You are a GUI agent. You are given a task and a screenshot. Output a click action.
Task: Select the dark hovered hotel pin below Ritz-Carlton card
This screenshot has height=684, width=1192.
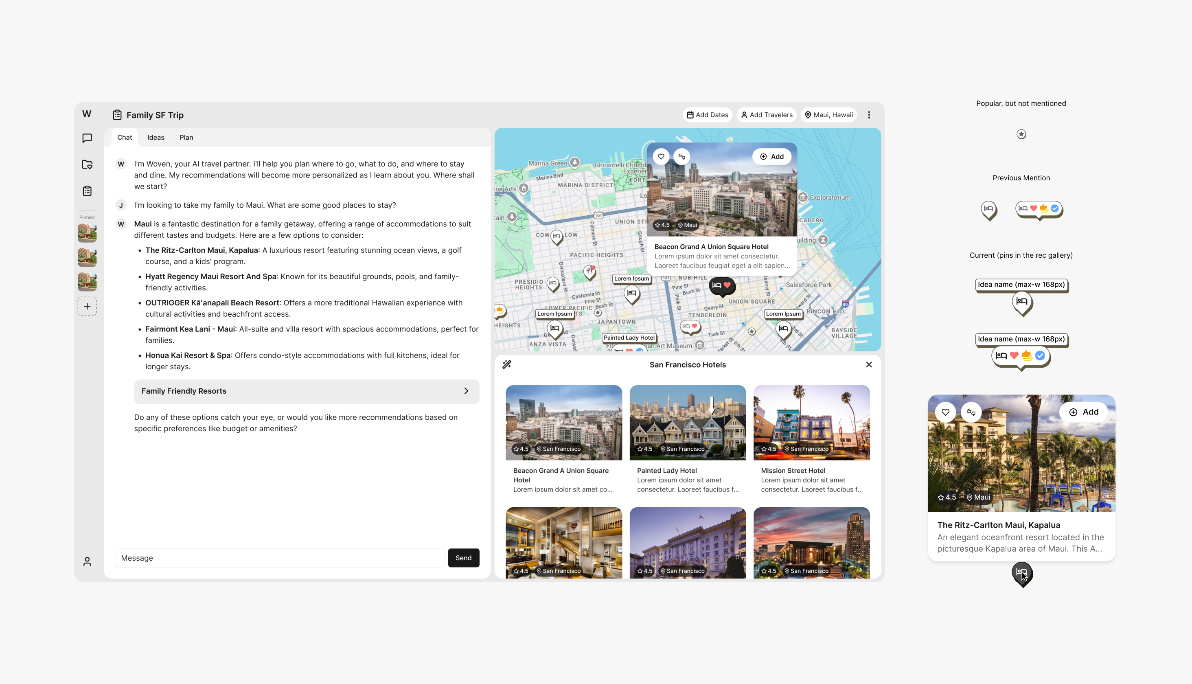tap(1022, 574)
